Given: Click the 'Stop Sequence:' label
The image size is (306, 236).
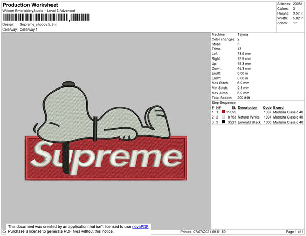Looking at the screenshot, I should (224, 103).
